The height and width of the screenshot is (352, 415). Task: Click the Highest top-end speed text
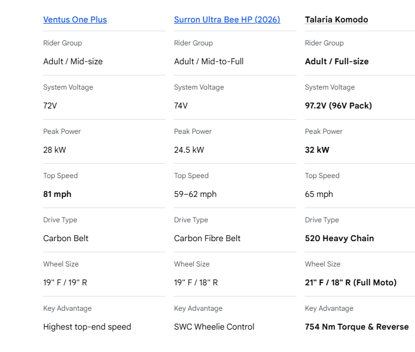click(x=87, y=327)
